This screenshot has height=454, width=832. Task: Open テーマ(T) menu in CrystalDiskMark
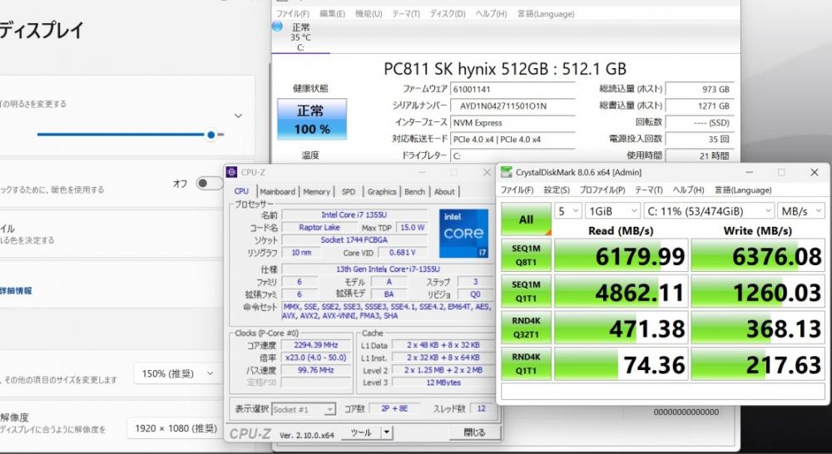pos(648,190)
